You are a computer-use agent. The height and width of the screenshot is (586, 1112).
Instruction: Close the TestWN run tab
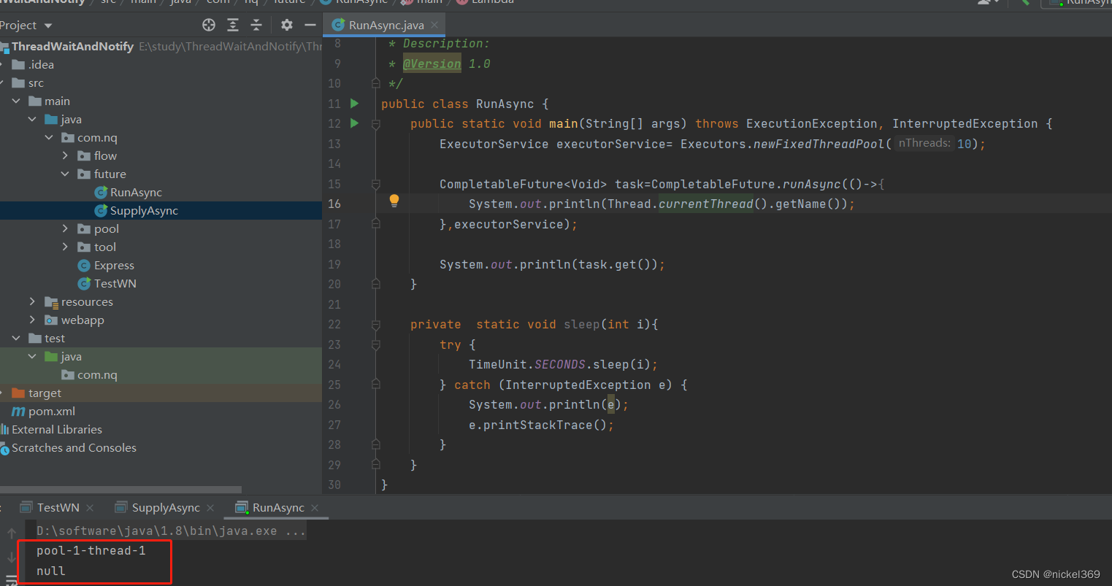pos(90,507)
